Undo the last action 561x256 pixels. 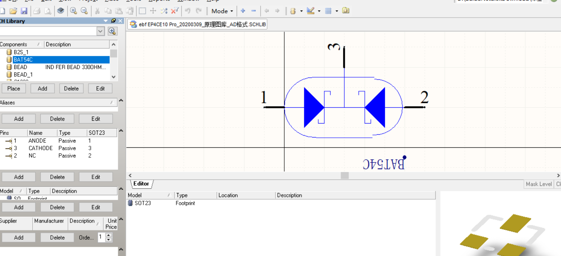[188, 11]
